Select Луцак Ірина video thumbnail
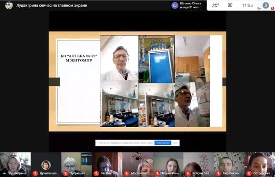This screenshot has height=177, width=275. (x=15, y=165)
